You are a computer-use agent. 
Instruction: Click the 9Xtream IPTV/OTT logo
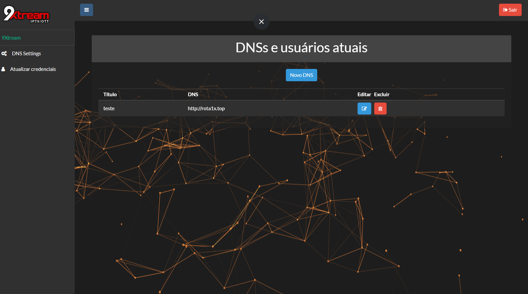click(x=26, y=15)
